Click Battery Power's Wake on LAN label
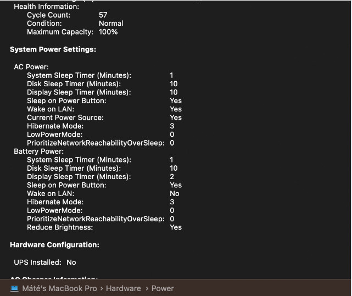 (x=50, y=193)
